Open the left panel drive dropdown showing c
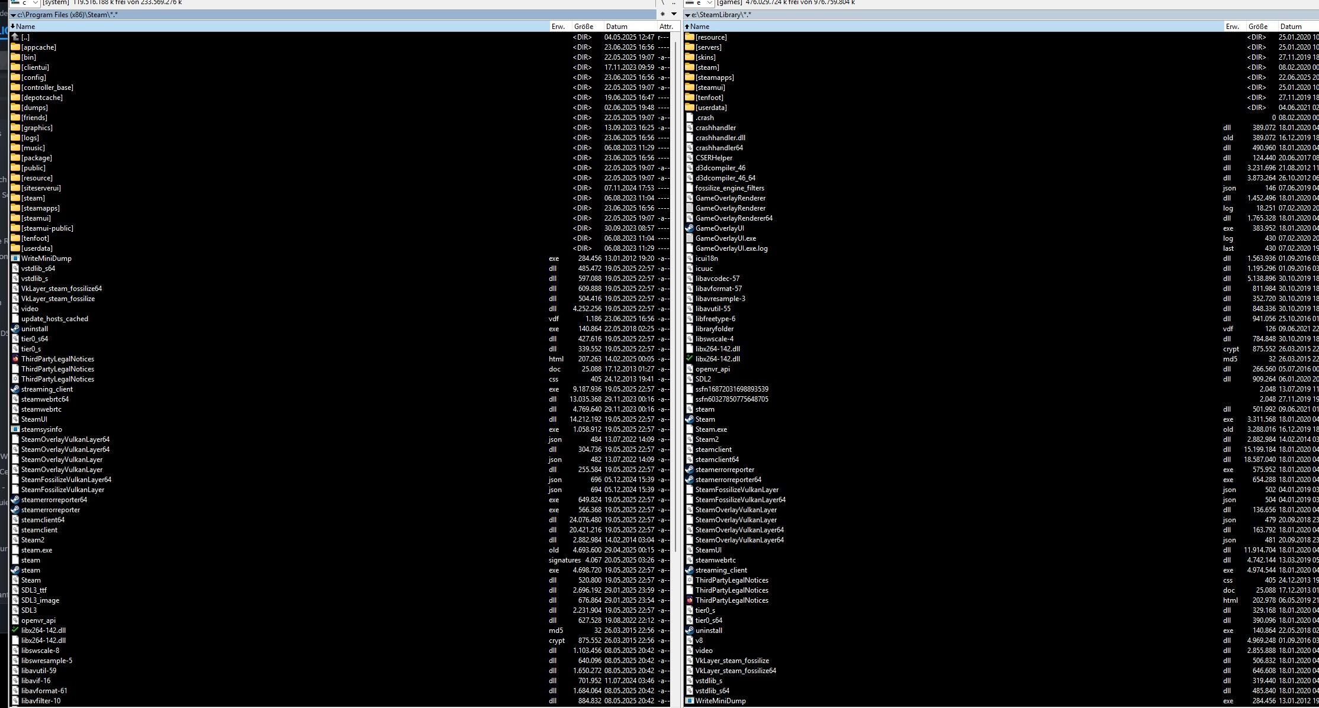The height and width of the screenshot is (708, 1319). (x=25, y=3)
